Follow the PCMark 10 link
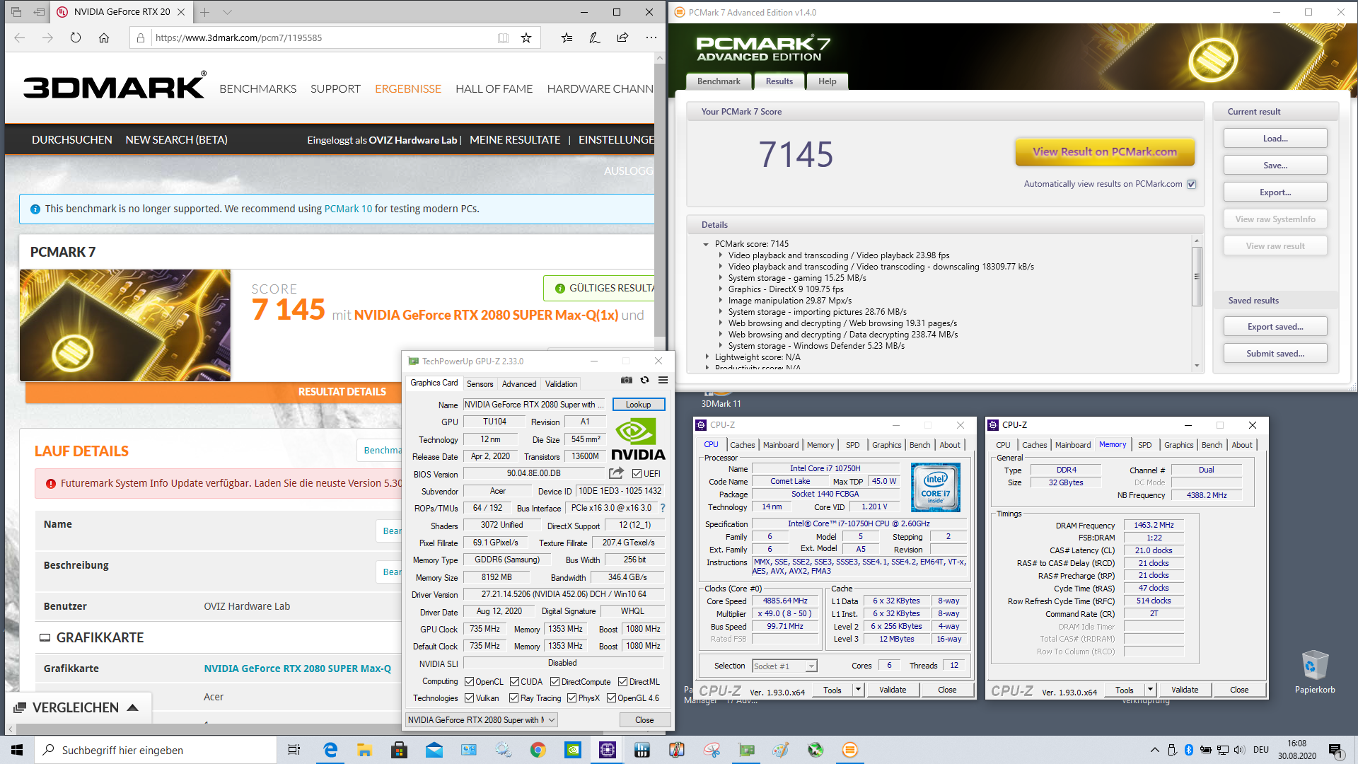The height and width of the screenshot is (764, 1358). pos(348,209)
